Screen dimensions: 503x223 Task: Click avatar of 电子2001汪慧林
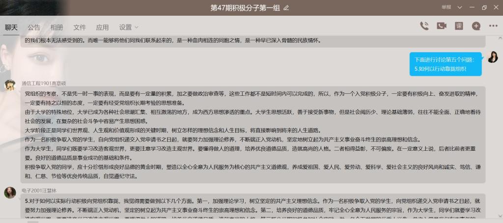[x=10, y=193]
